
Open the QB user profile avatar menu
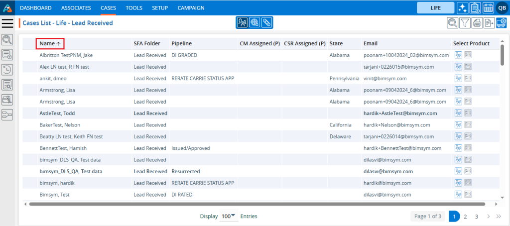click(x=501, y=8)
